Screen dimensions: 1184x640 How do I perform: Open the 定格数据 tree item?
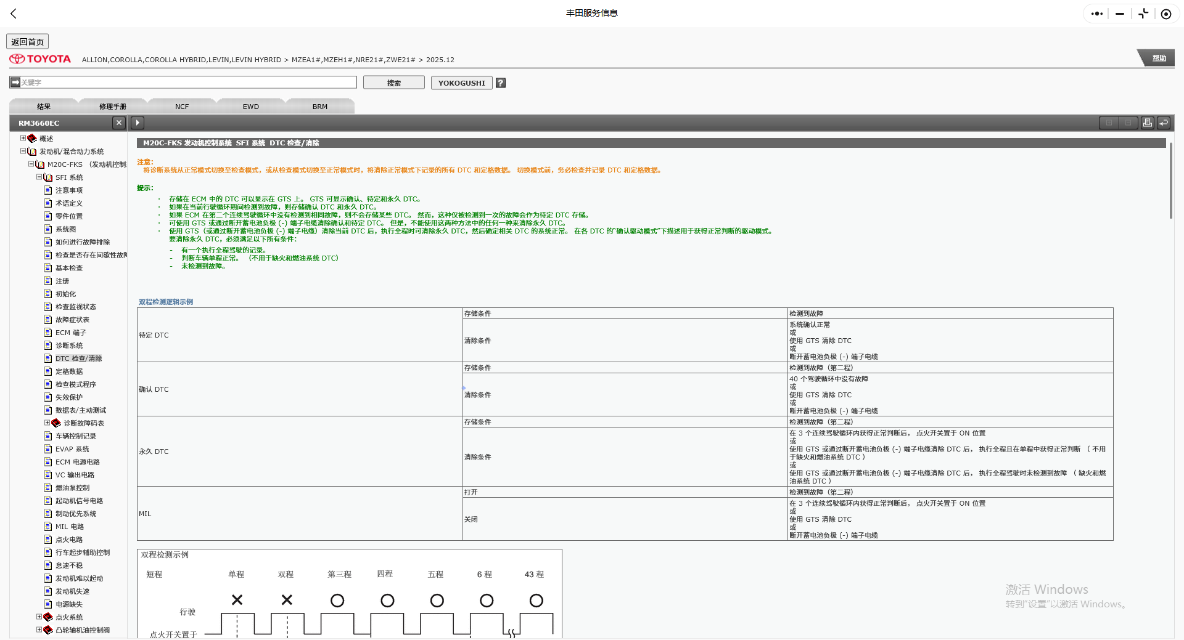click(x=69, y=371)
